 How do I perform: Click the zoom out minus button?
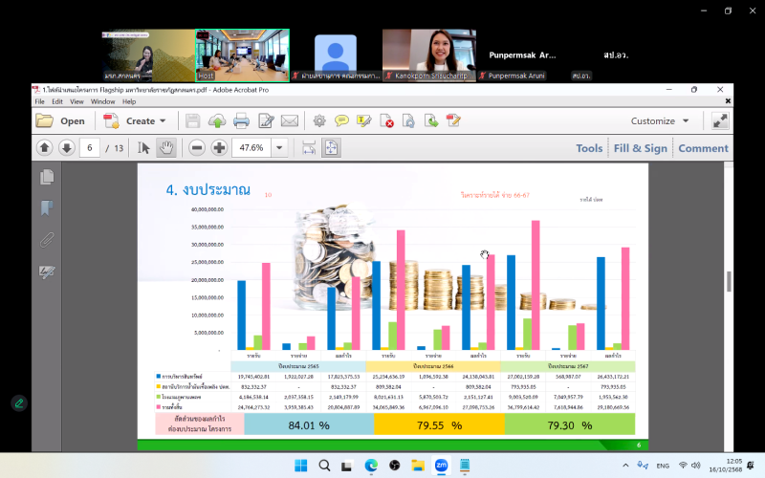tap(197, 147)
